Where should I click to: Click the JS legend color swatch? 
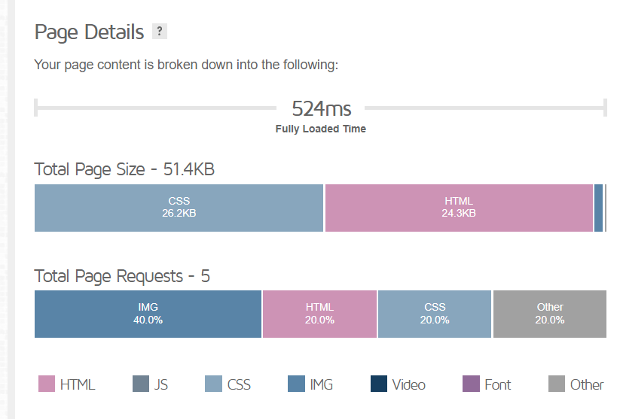[141, 384]
